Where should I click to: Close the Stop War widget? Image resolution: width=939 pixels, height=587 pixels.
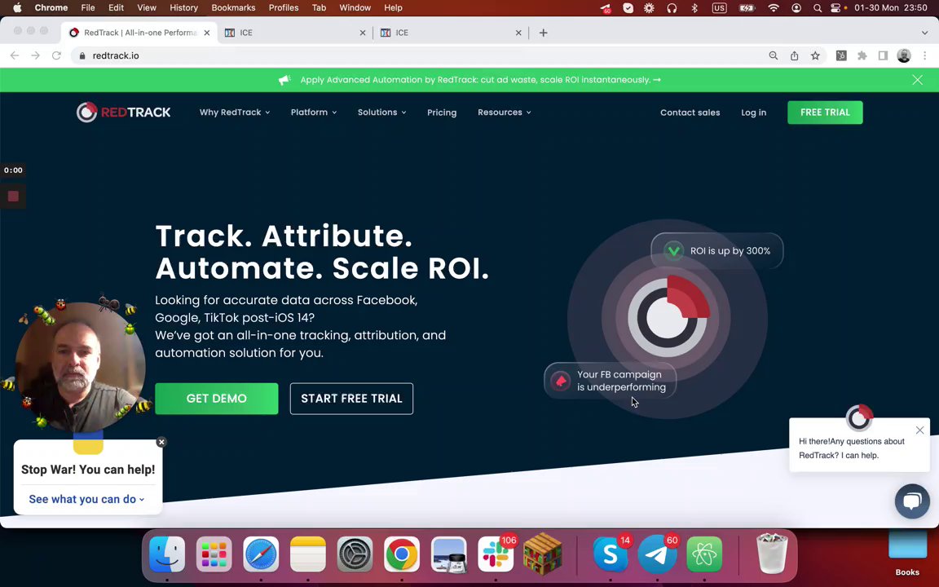pyautogui.click(x=161, y=442)
